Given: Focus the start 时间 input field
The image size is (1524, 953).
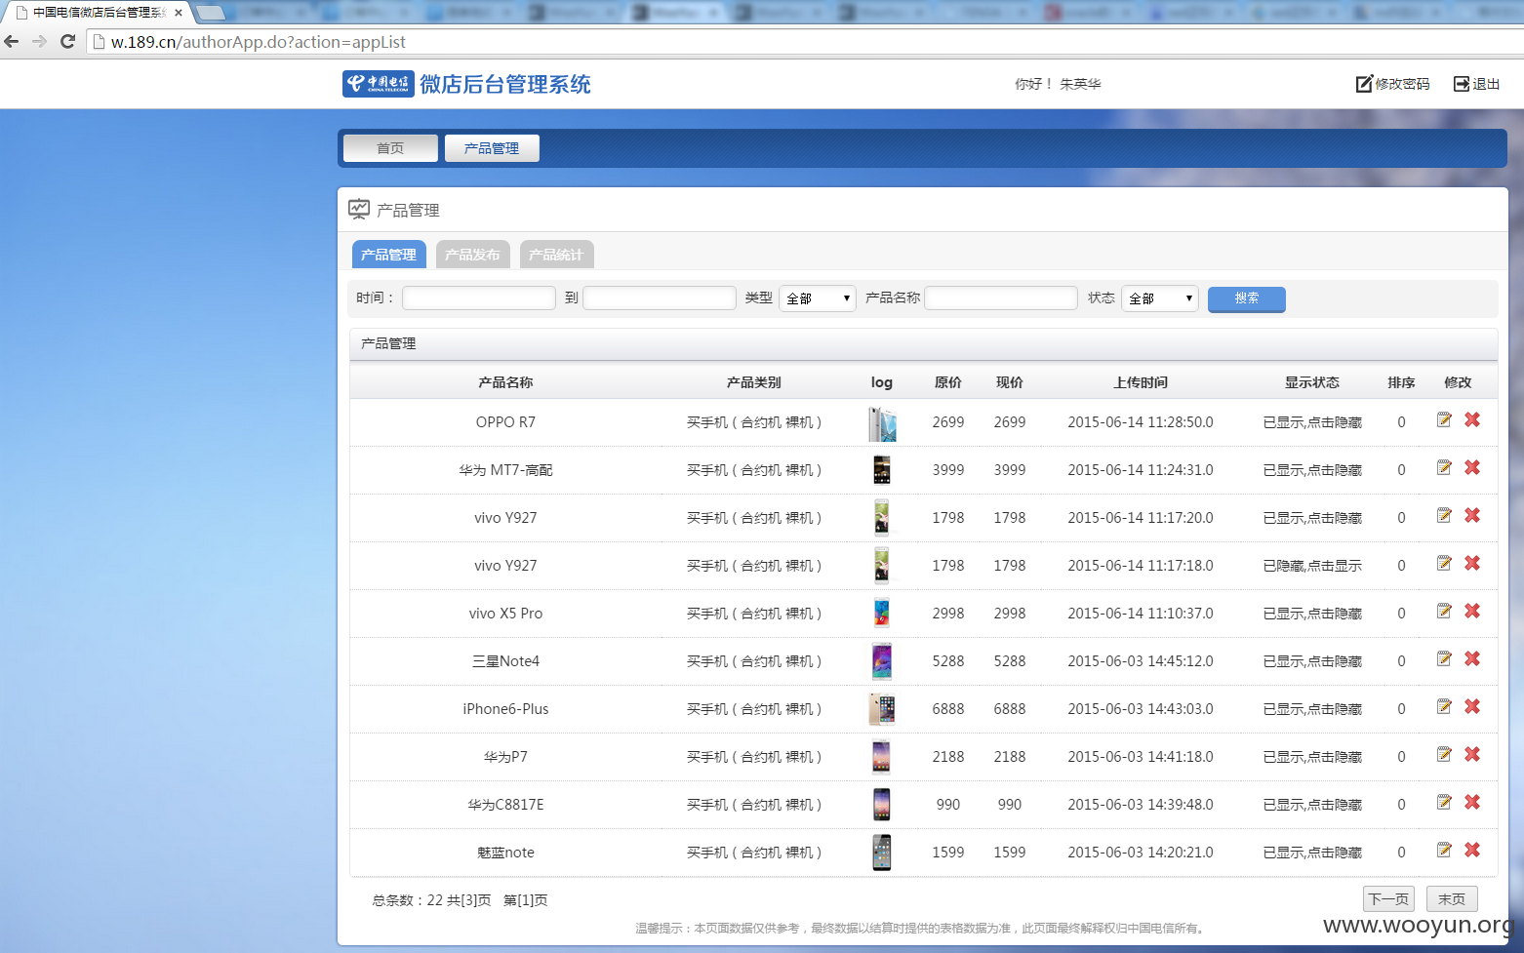Looking at the screenshot, I should (x=479, y=298).
